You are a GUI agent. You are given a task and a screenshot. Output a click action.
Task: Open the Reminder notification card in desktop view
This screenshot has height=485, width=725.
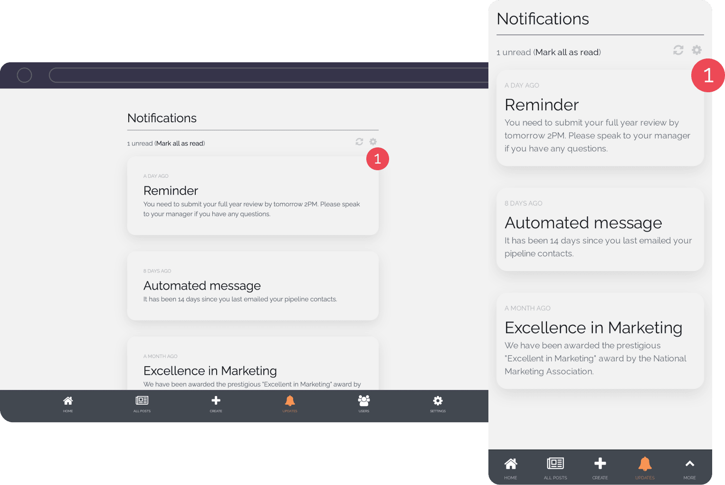(x=253, y=196)
